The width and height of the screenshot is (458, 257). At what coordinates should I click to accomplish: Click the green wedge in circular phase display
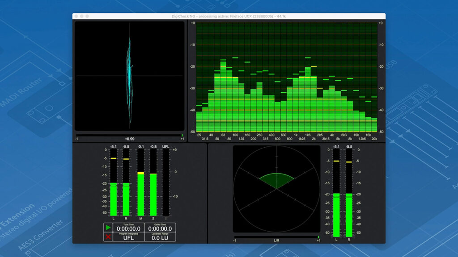pos(276,180)
